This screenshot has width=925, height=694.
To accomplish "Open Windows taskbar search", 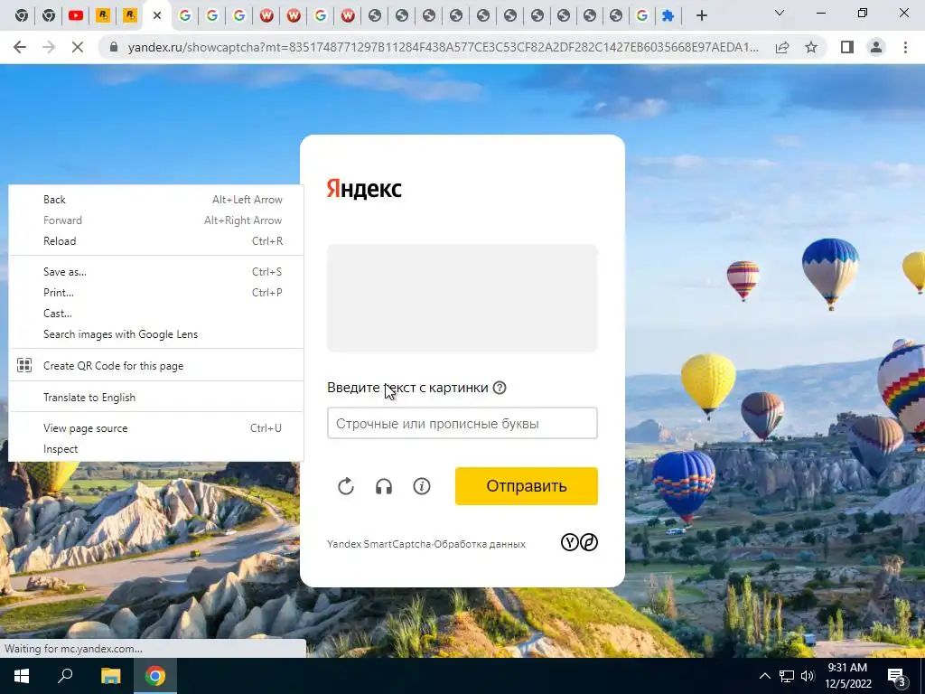I will (65, 676).
